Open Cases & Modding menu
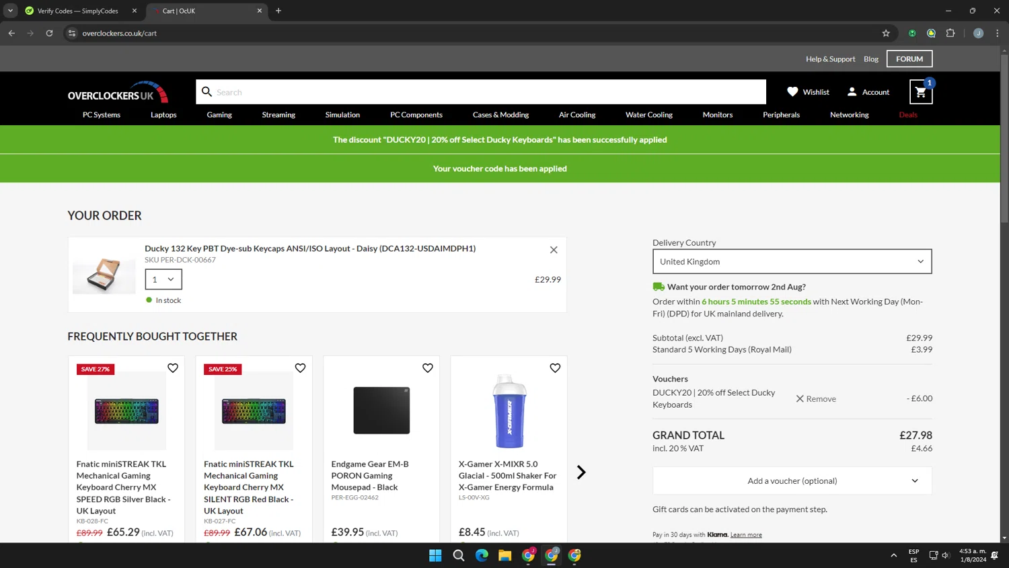 tap(500, 115)
